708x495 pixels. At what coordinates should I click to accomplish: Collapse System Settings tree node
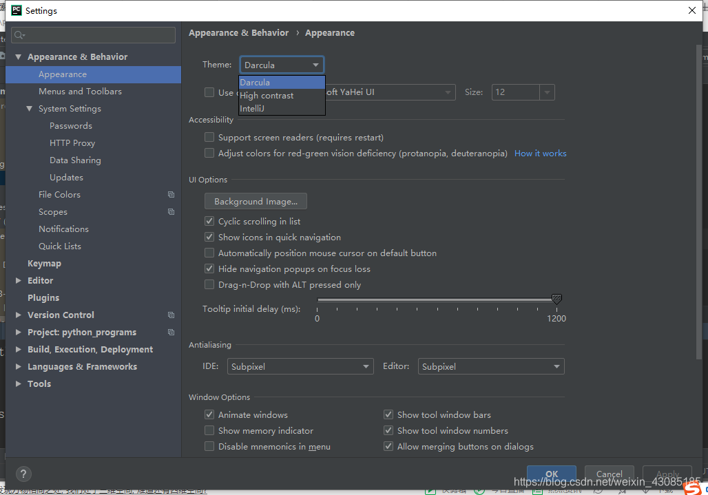click(30, 109)
